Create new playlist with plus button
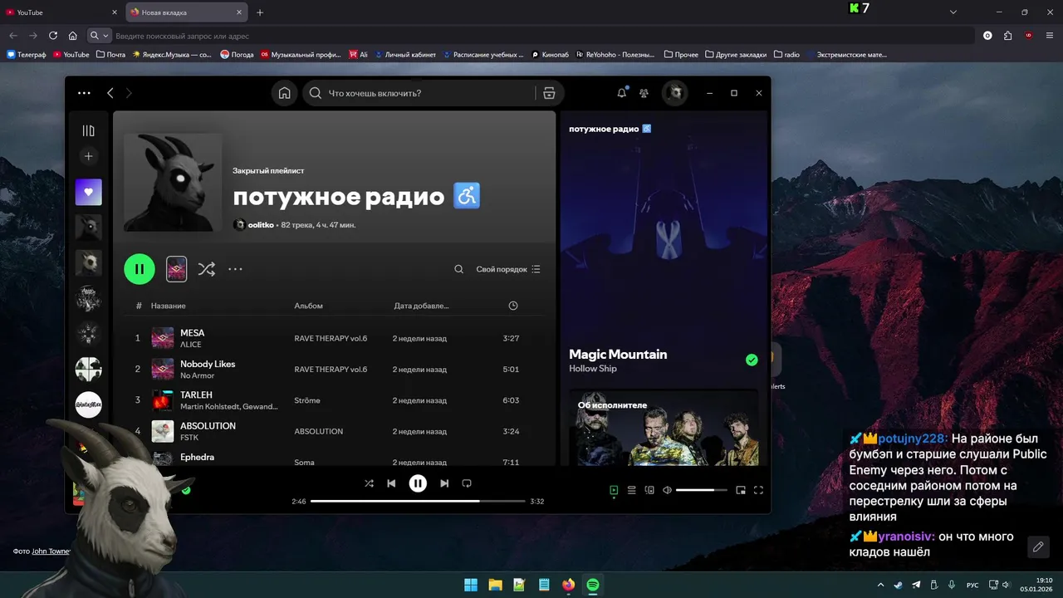Screen dimensions: 1063x598 point(89,156)
